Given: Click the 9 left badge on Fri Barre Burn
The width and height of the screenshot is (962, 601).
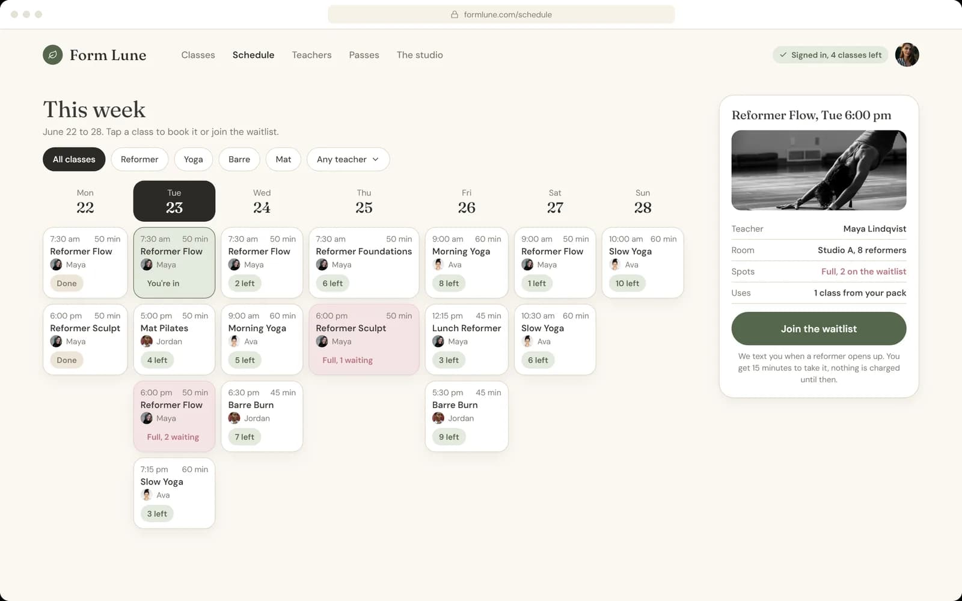Looking at the screenshot, I should pyautogui.click(x=449, y=437).
